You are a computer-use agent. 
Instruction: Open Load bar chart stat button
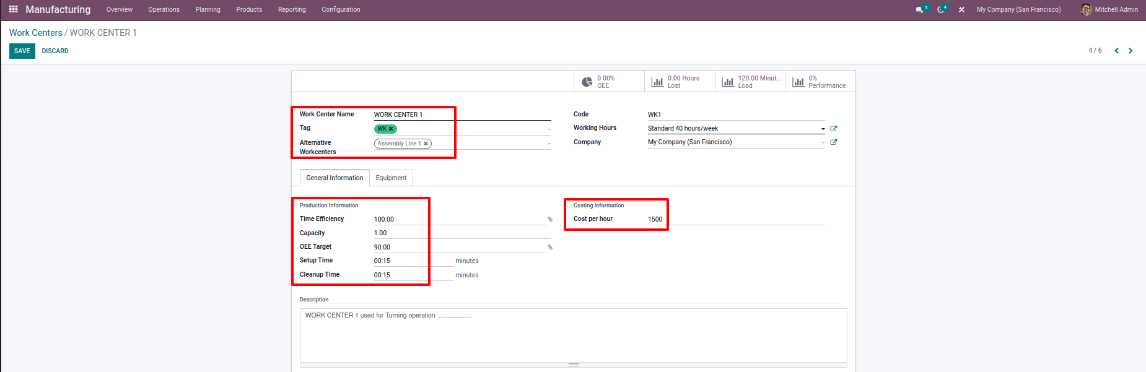click(x=750, y=82)
